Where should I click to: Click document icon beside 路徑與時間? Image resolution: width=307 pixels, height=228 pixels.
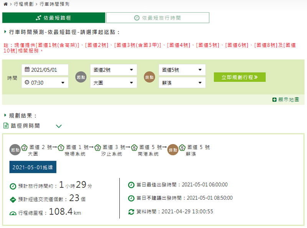(x=6, y=126)
